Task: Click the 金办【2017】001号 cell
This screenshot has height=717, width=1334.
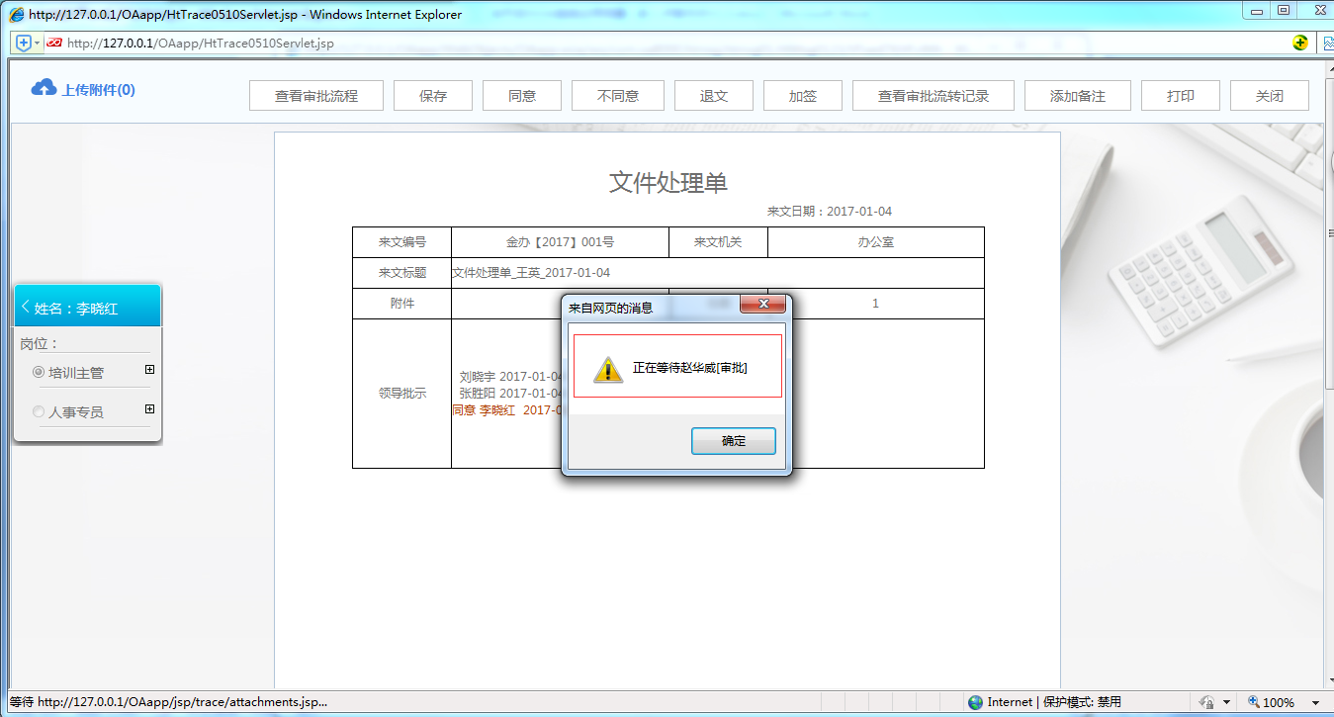Action: coord(560,242)
